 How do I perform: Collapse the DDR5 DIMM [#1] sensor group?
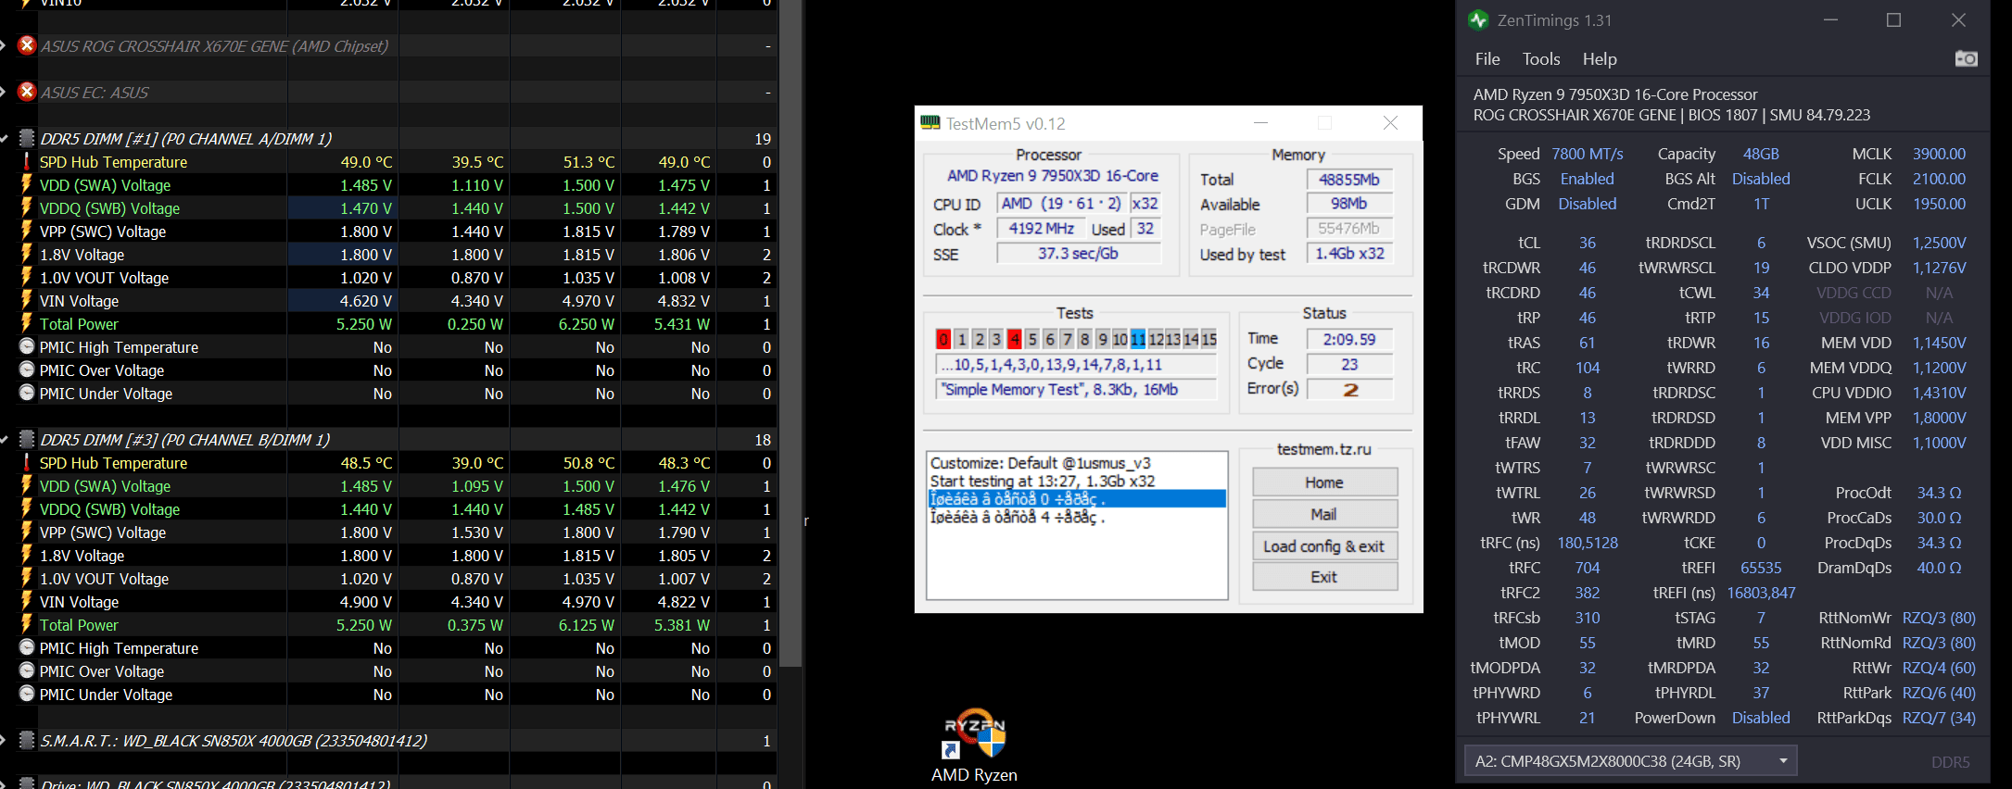[5, 139]
